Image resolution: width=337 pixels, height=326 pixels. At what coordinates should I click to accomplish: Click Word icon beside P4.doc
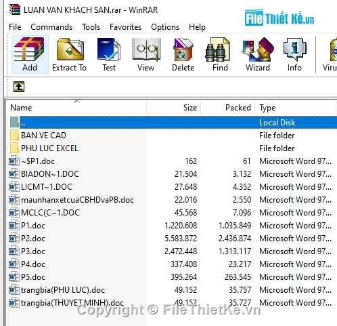(x=14, y=264)
